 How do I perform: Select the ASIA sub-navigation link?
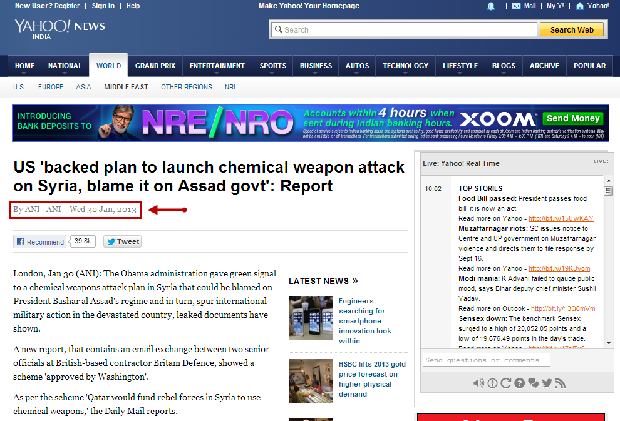[83, 87]
